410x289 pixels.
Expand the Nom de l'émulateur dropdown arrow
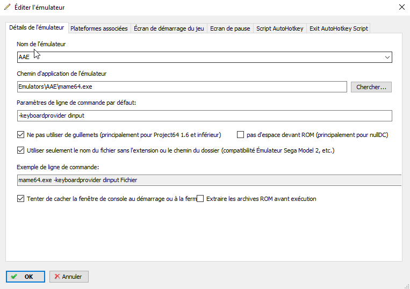[x=387, y=57]
